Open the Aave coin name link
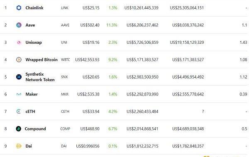The width and height of the screenshot is (249, 157). pyautogui.click(x=30, y=25)
